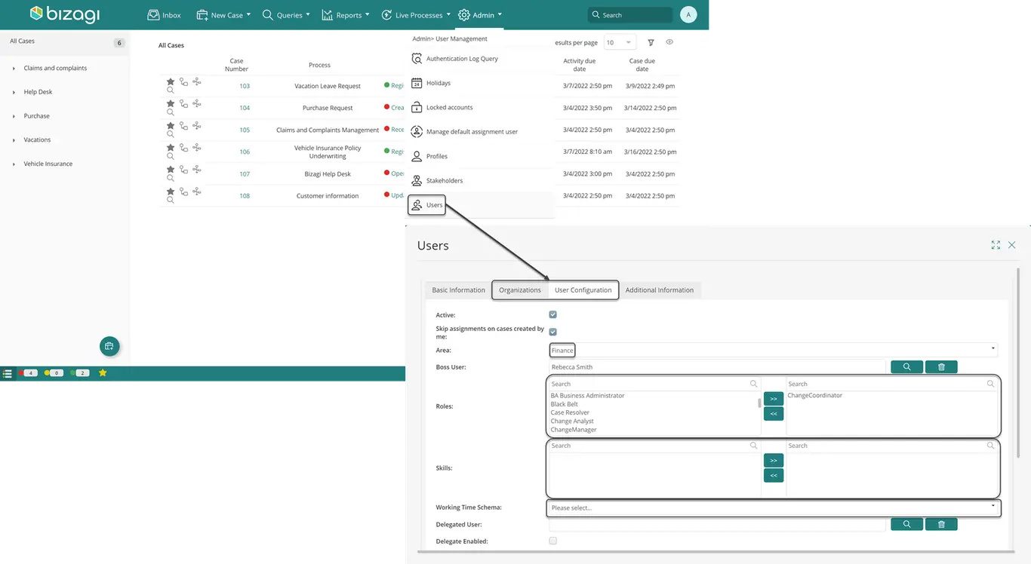Viewport: 1031px width, 564px height.
Task: Open the Area dropdown showing Finance
Action: (x=774, y=350)
